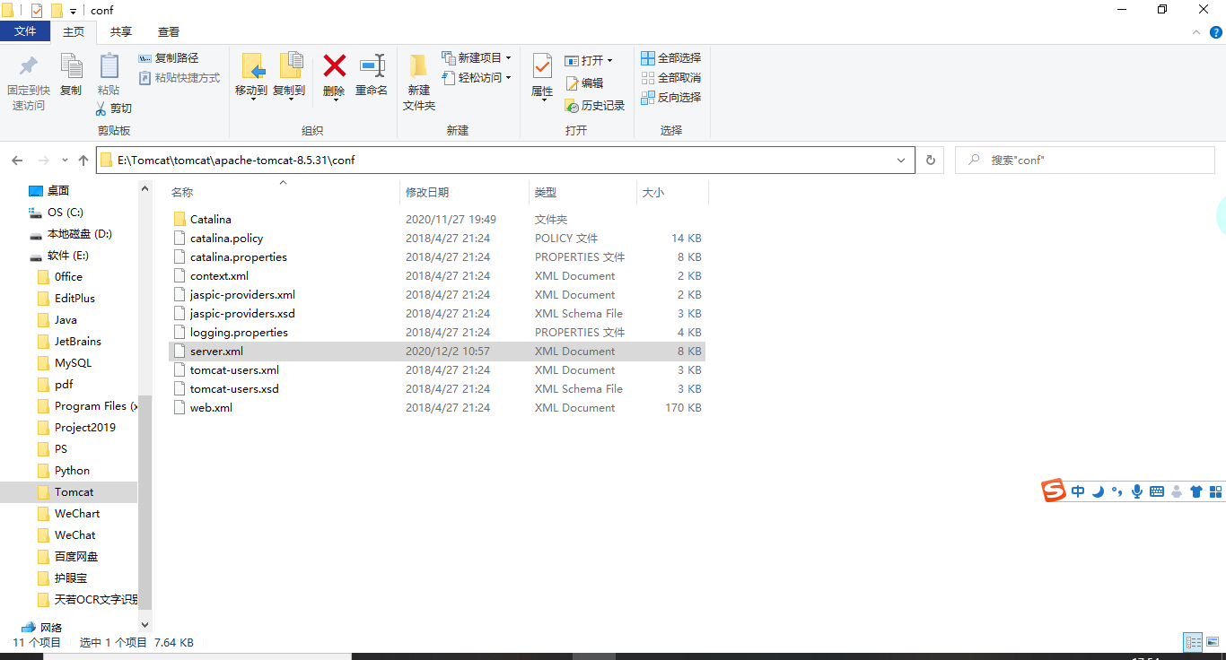
Task: Select the tomcat-users.xml file
Action: [x=437, y=370]
